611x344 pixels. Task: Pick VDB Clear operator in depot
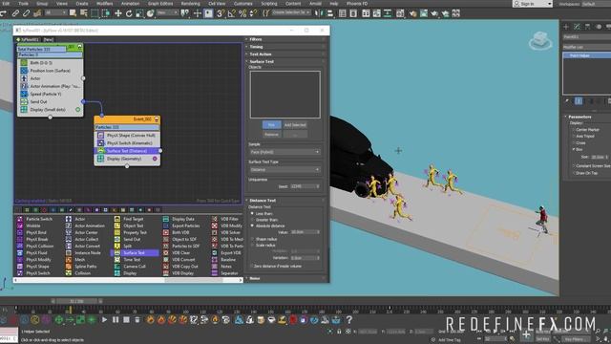[x=178, y=252]
